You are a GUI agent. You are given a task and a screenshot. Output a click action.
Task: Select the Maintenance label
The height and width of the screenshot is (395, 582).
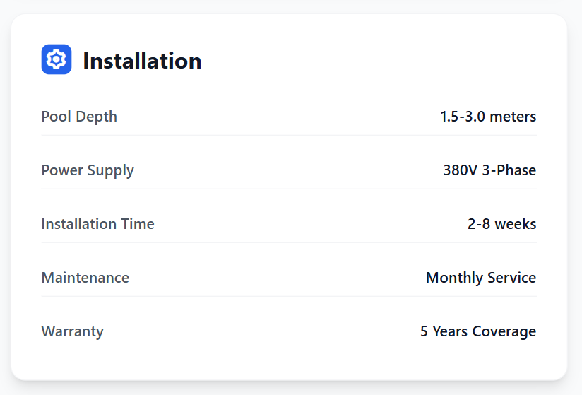point(85,278)
